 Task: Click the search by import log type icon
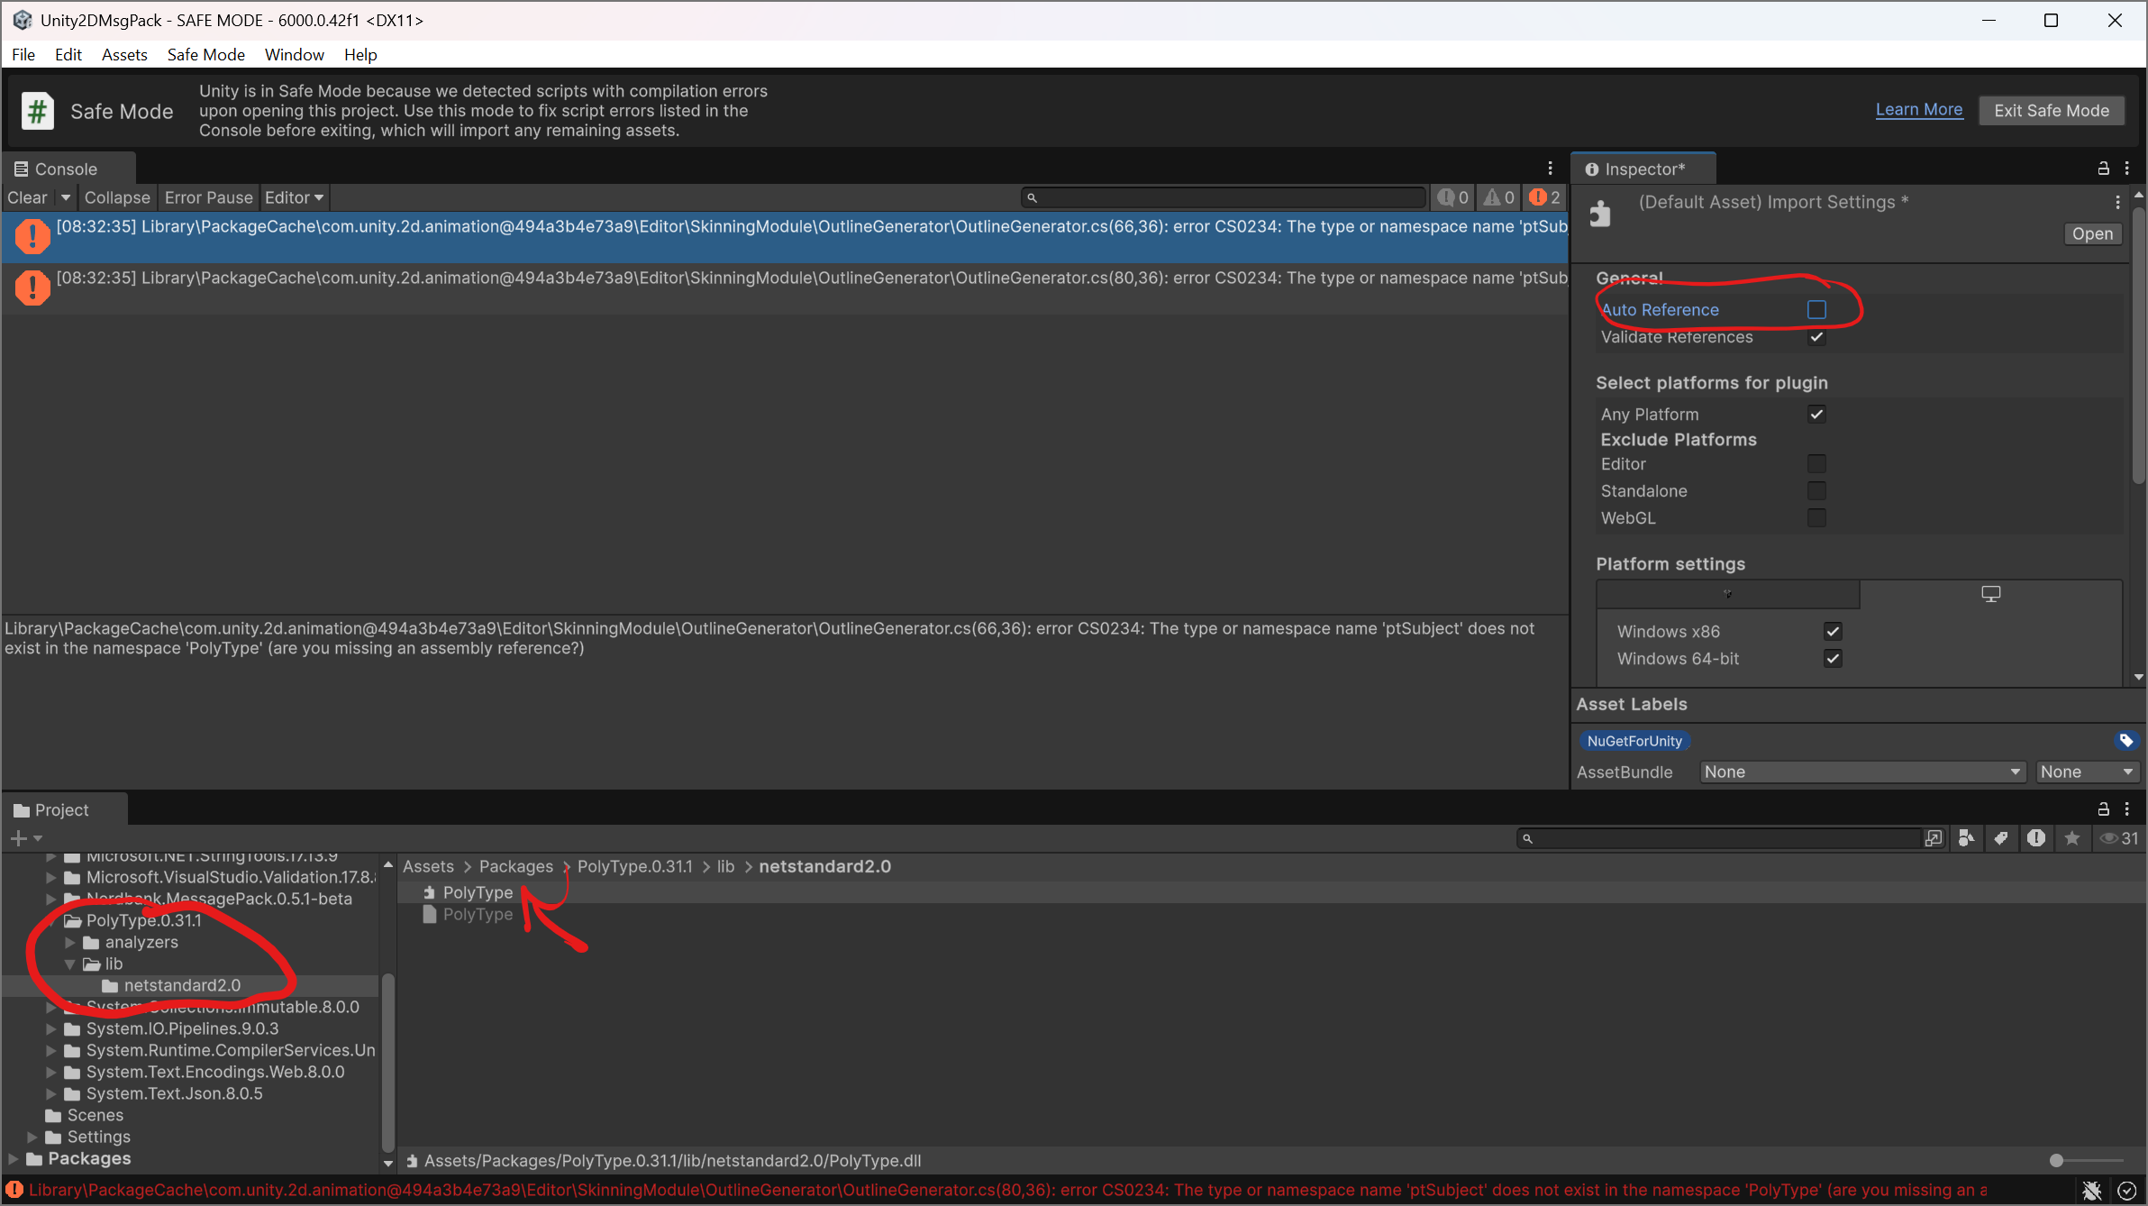tap(2035, 838)
